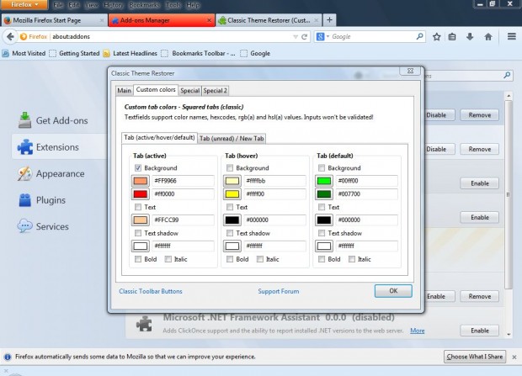Enable Tab (hover) Background checkbox
This screenshot has width=522, height=376.
(x=230, y=168)
